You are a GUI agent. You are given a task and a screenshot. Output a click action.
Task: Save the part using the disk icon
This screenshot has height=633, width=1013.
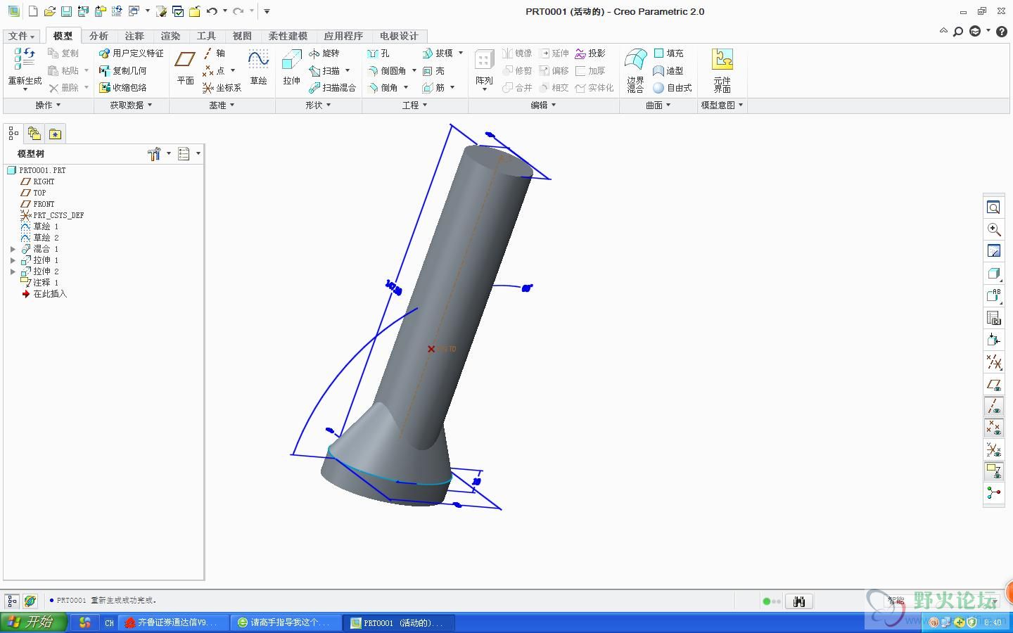coord(66,11)
